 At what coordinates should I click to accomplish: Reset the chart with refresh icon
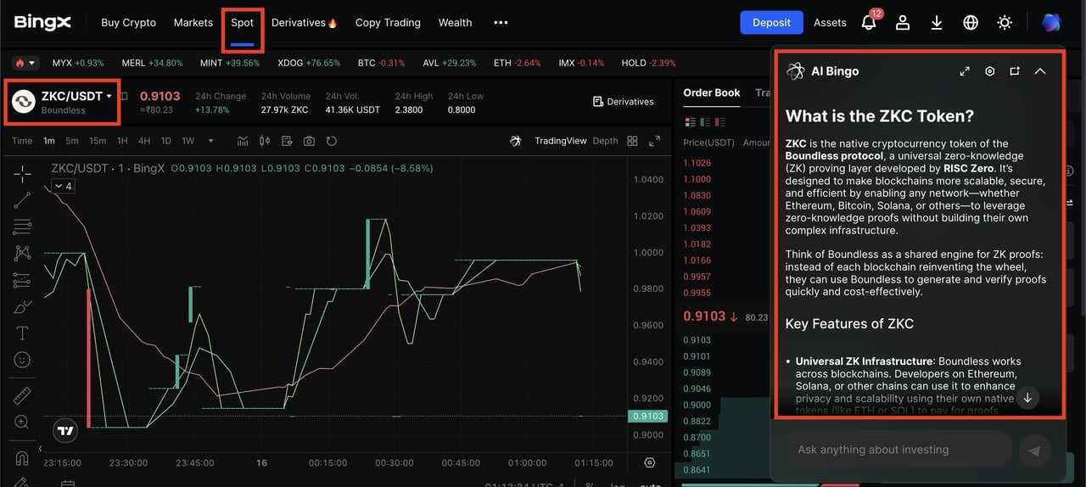(x=332, y=141)
